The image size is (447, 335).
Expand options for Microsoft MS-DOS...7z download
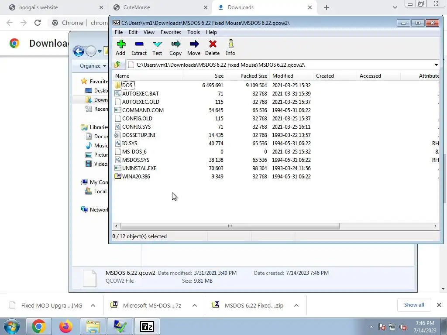pos(195,305)
